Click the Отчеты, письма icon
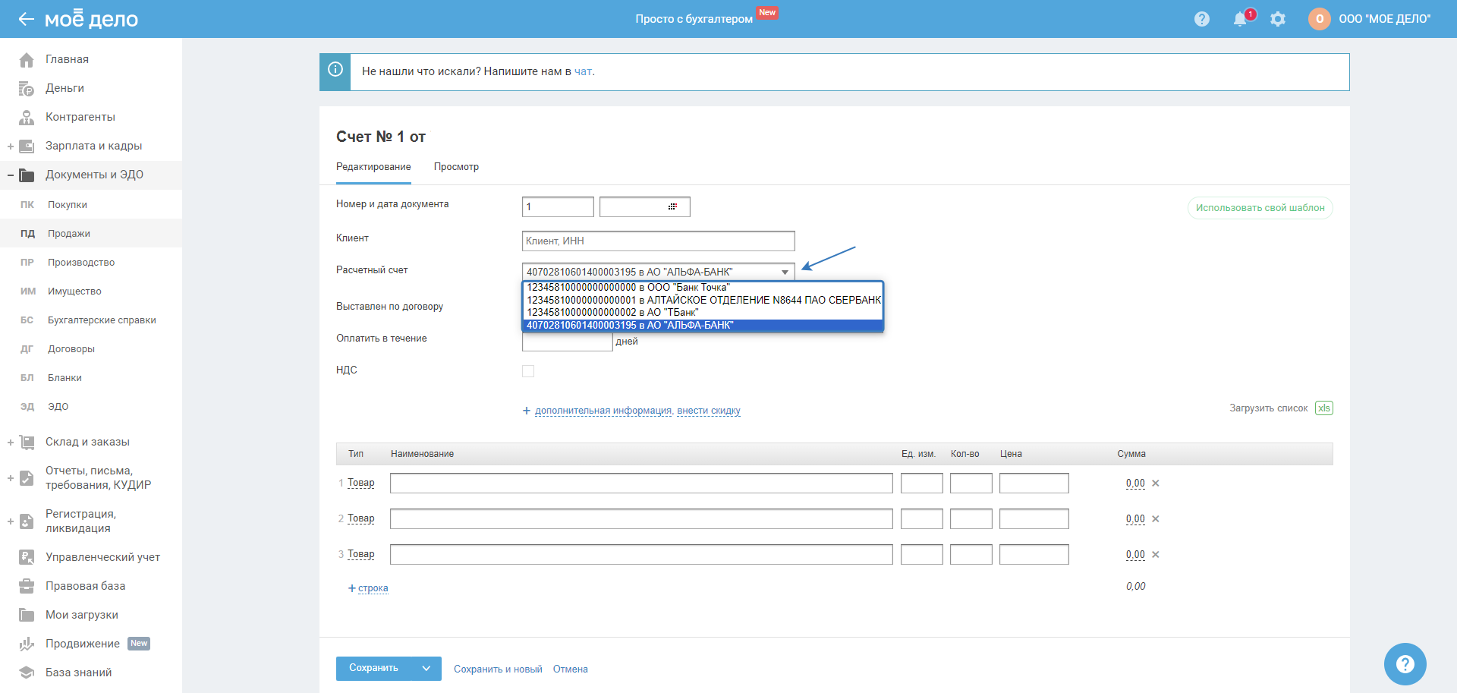 pyautogui.click(x=27, y=478)
